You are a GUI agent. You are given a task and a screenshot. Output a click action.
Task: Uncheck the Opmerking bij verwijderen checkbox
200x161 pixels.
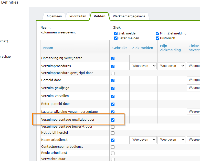coord(113,59)
